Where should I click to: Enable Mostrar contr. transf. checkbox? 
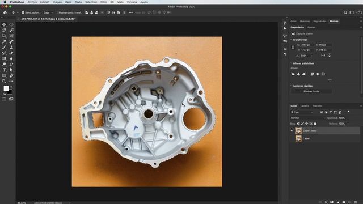pyautogui.click(x=57, y=12)
